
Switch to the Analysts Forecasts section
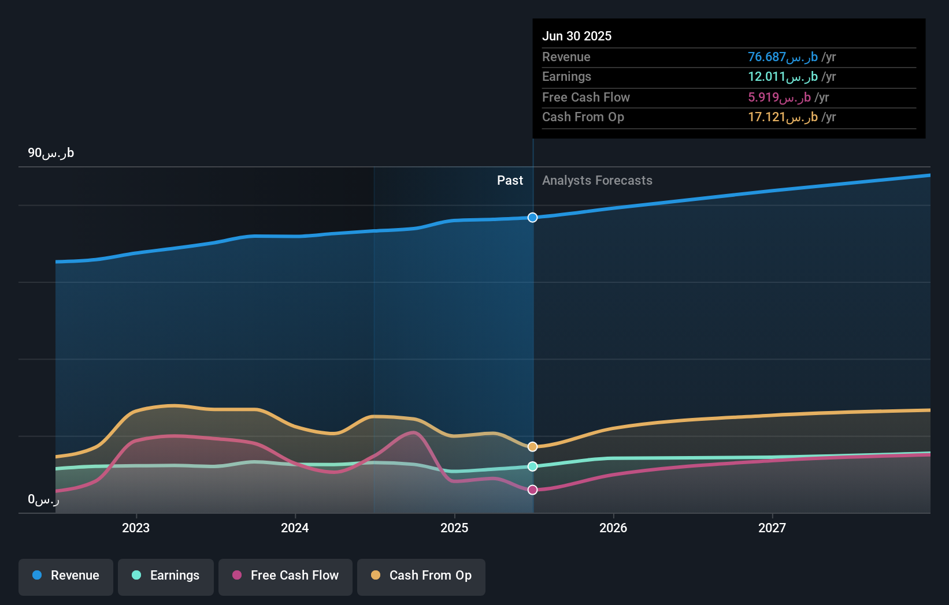[x=597, y=181]
